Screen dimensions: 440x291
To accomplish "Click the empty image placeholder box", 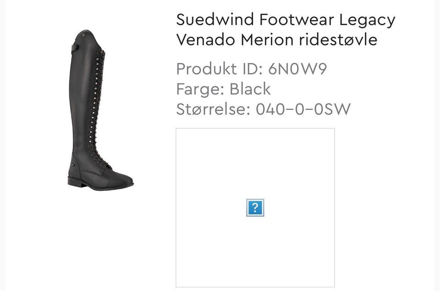I will (255, 208).
